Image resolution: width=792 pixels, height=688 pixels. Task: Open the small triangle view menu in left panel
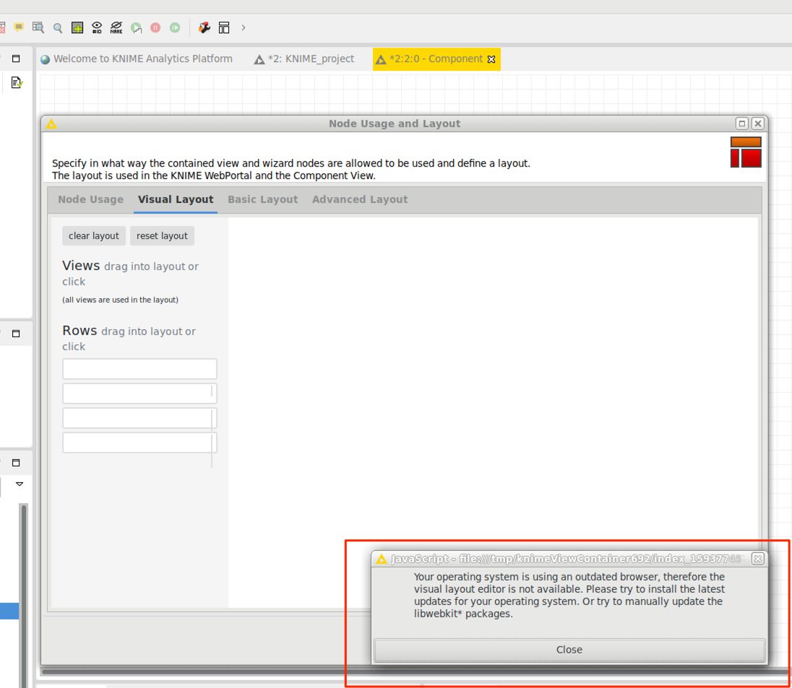click(x=20, y=484)
